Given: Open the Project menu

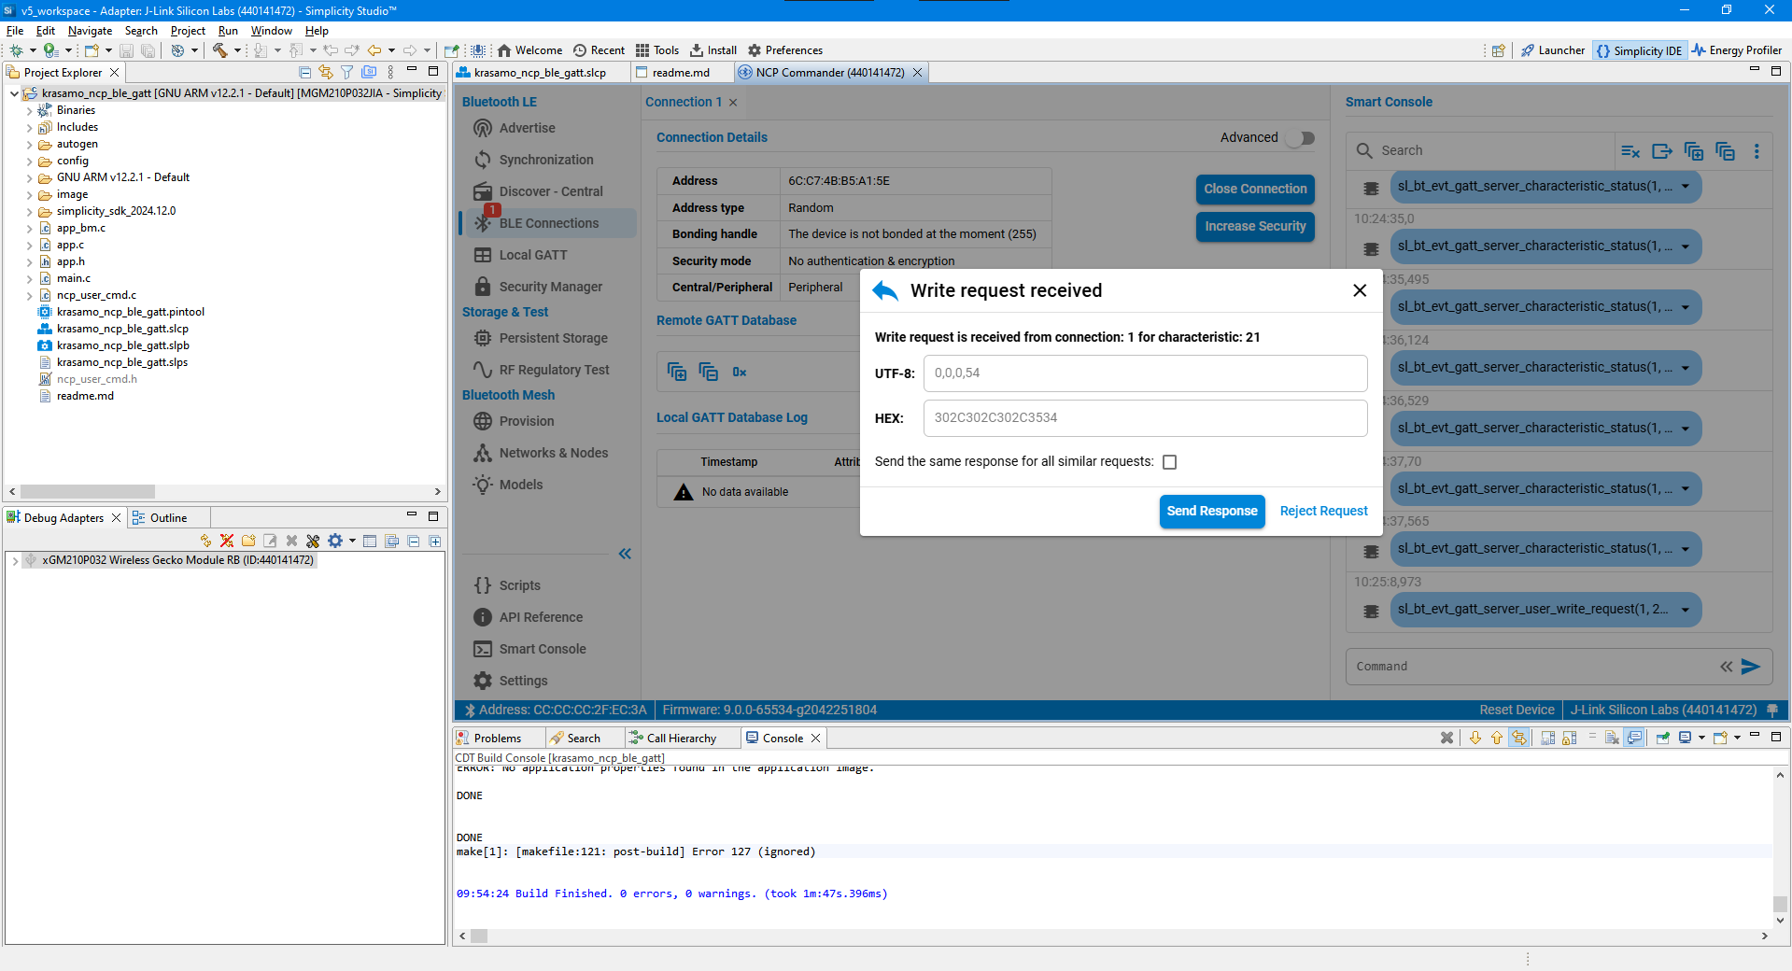Looking at the screenshot, I should click(188, 31).
